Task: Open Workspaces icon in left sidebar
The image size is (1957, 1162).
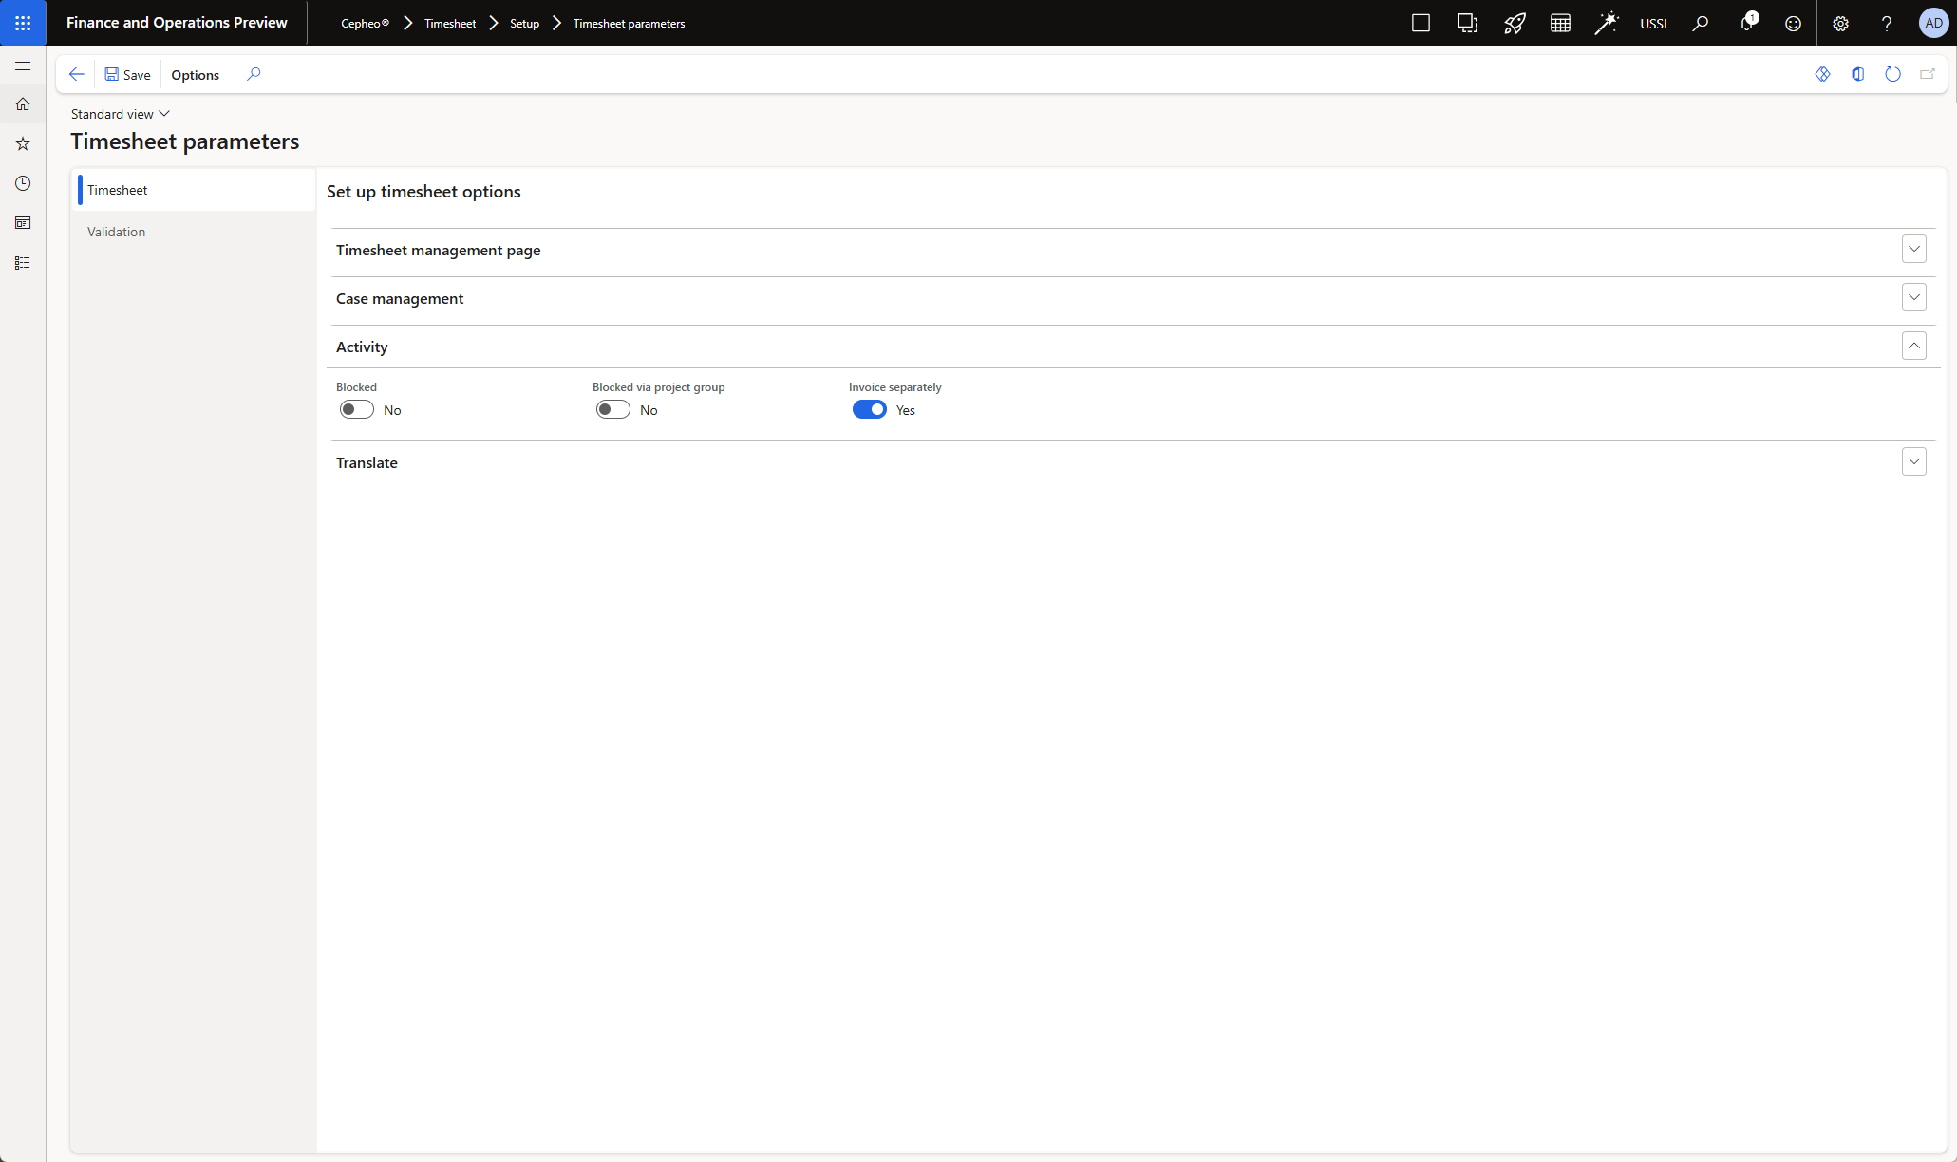Action: [23, 223]
